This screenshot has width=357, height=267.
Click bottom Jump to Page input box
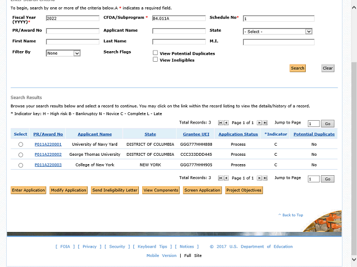(313, 179)
